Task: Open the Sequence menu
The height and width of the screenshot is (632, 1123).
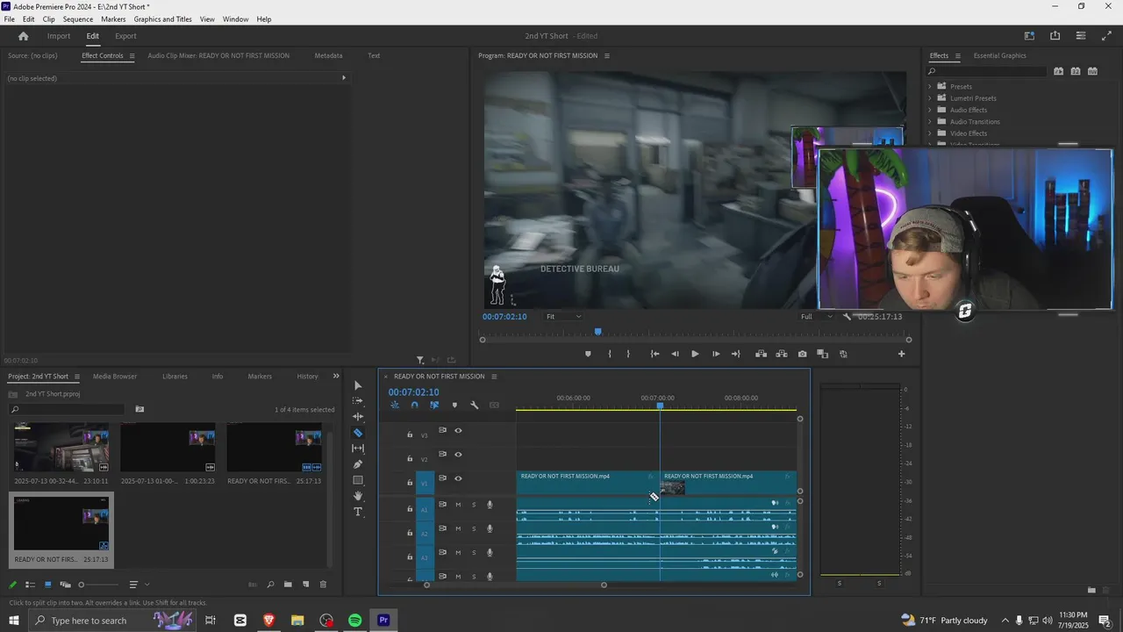Action: coord(78,19)
